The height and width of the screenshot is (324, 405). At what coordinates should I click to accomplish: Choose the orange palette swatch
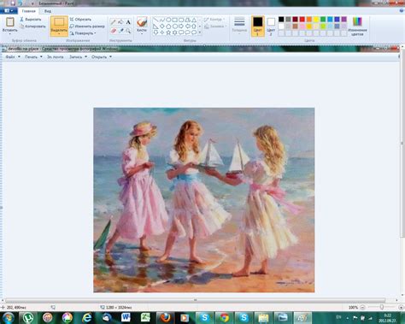coord(309,20)
